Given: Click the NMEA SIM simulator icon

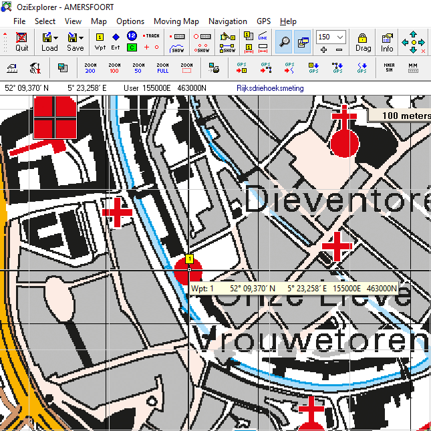Looking at the screenshot, I should (389, 67).
